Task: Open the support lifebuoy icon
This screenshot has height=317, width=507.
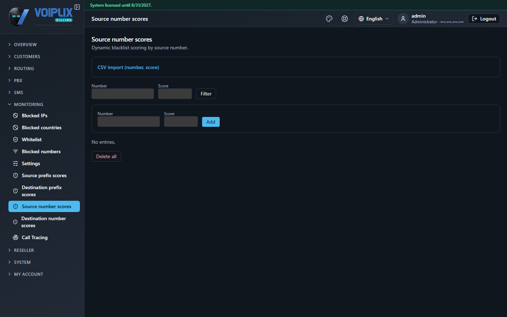Action: [x=345, y=19]
